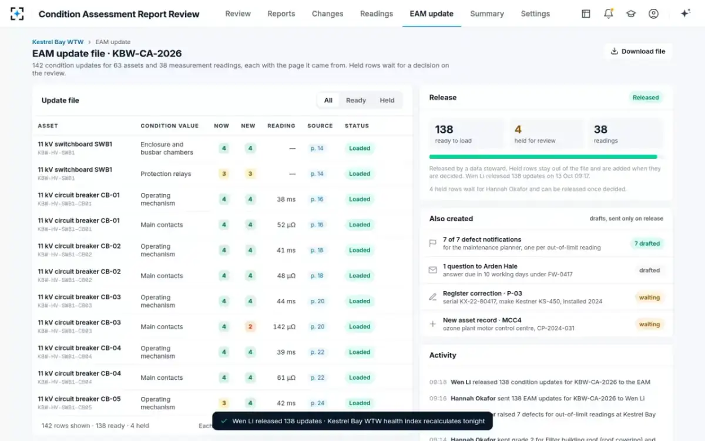This screenshot has height=441, width=705.
Task: Click the release progress bar
Action: point(546,157)
